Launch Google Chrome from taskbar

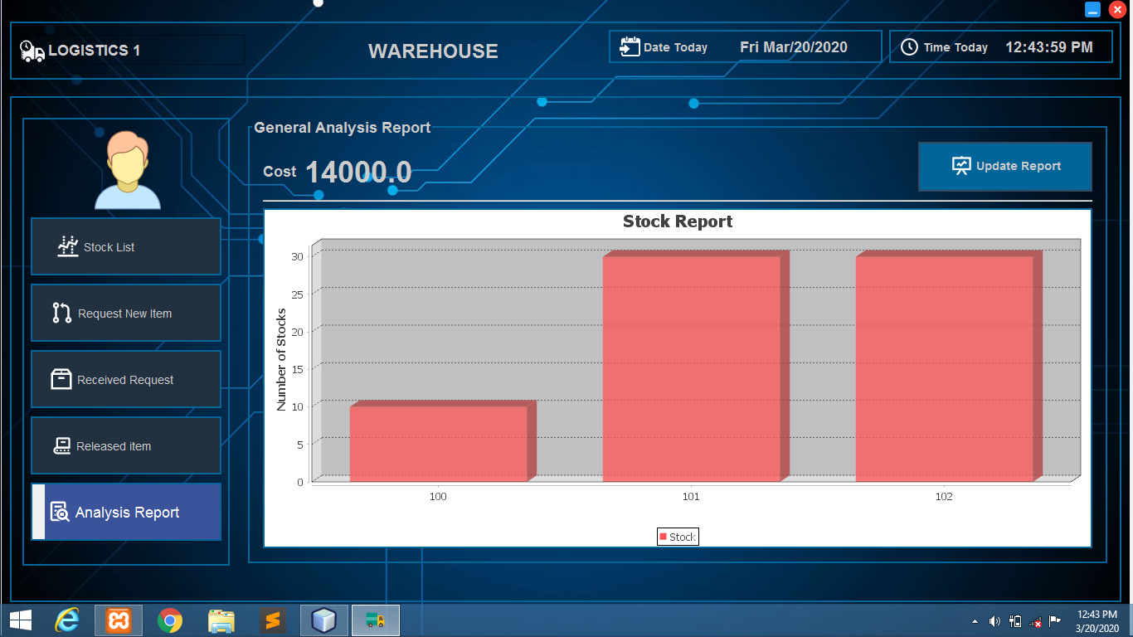pos(170,620)
